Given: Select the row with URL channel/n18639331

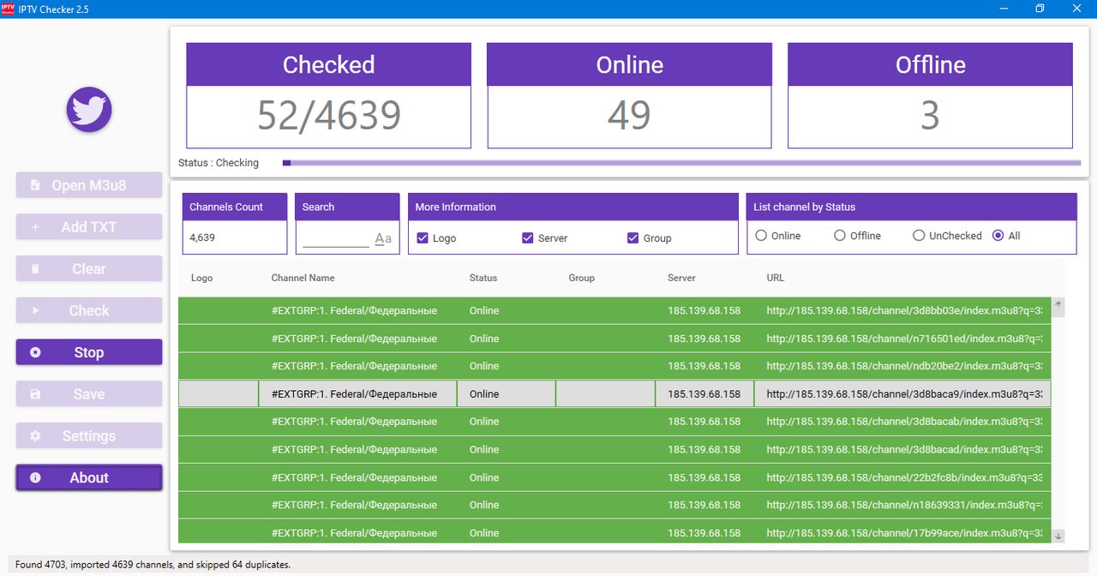Looking at the screenshot, I should pos(614,505).
